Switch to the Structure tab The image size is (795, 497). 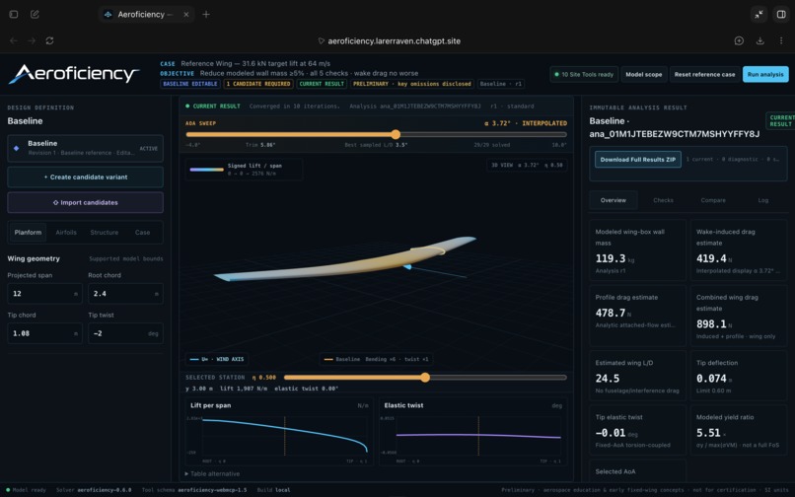(x=104, y=233)
